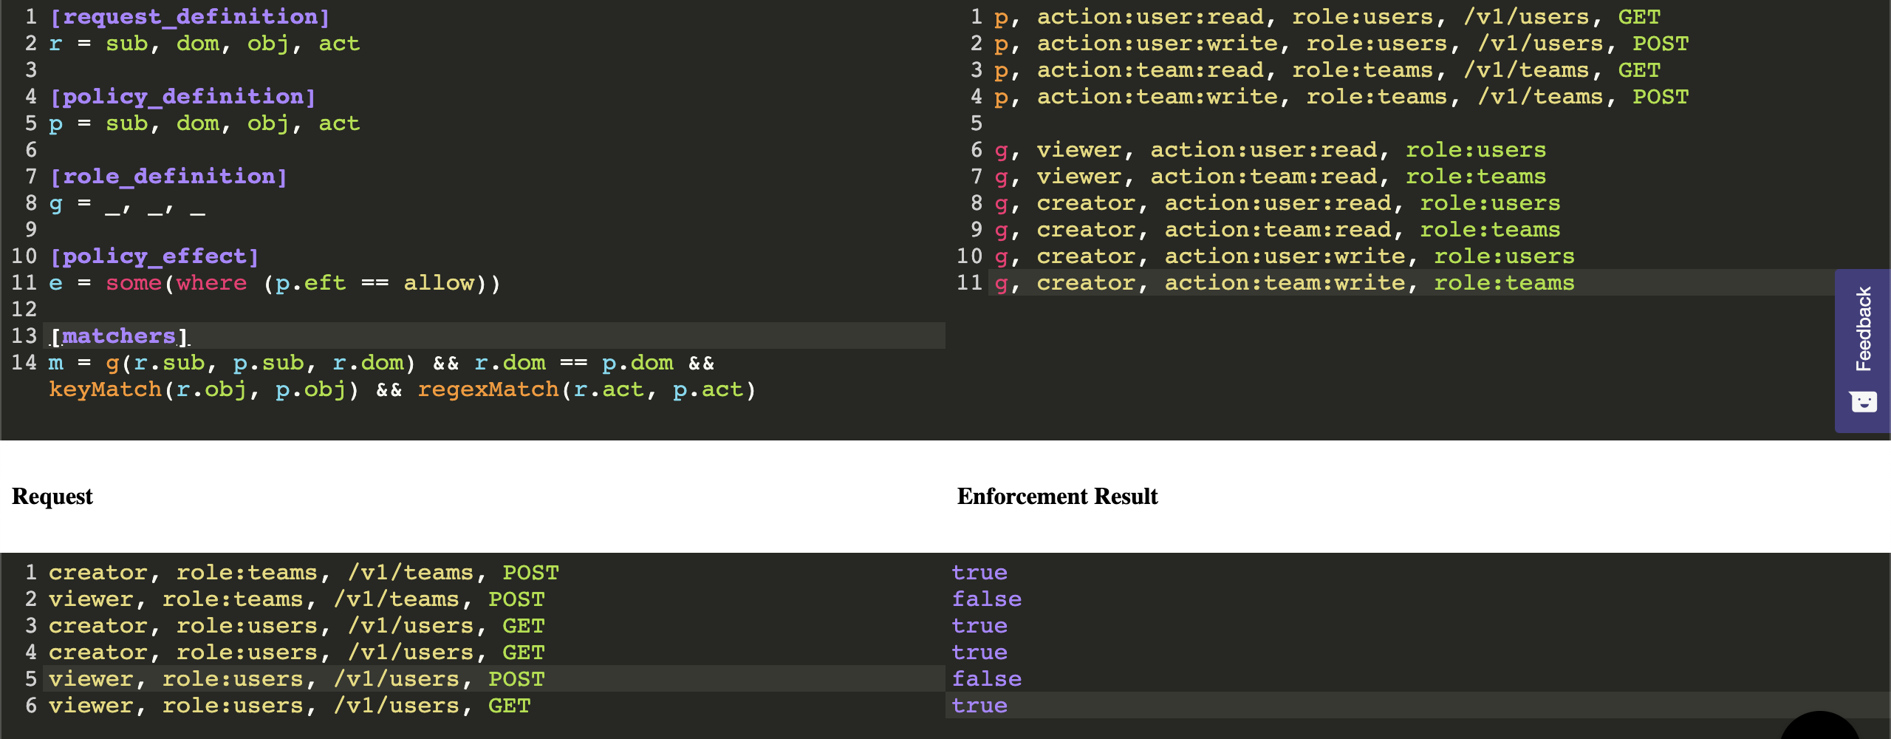Click the Enforcement Result heading
Image resolution: width=1891 pixels, height=739 pixels.
[1058, 496]
